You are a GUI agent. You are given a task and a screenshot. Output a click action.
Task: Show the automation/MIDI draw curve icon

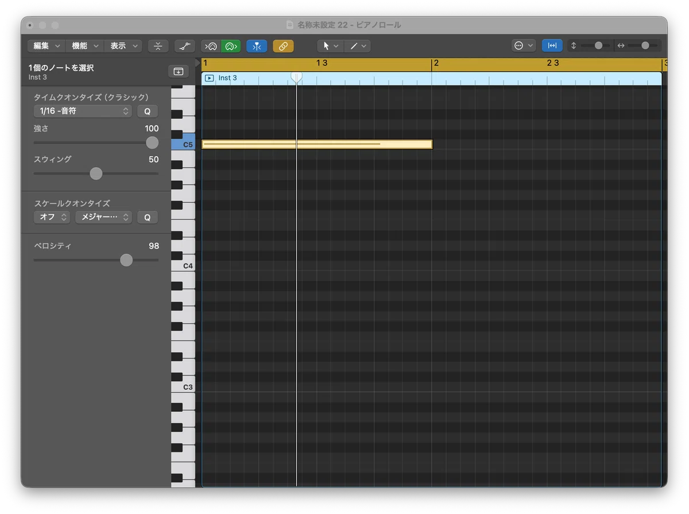184,46
